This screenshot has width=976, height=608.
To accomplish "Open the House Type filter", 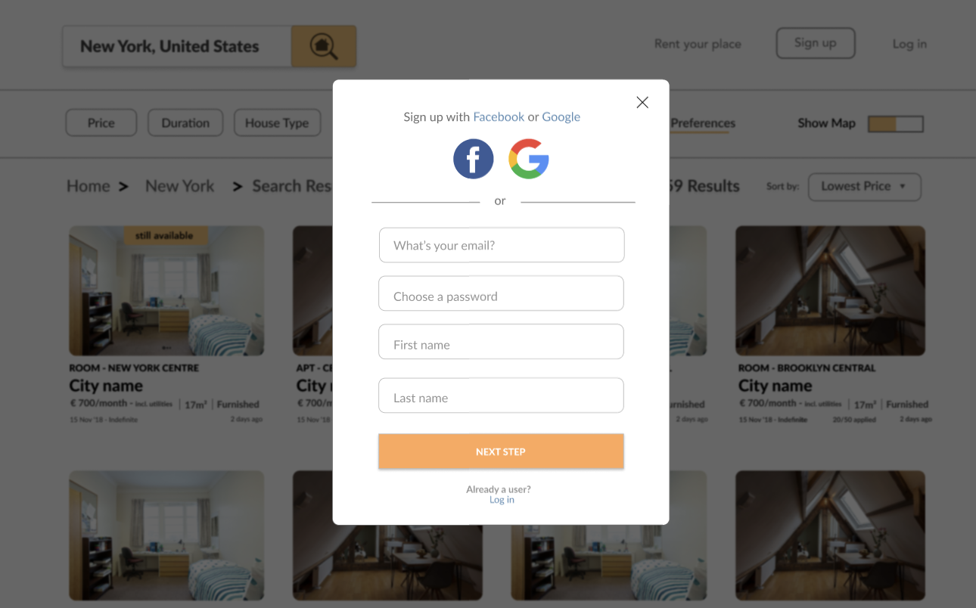I will click(277, 123).
